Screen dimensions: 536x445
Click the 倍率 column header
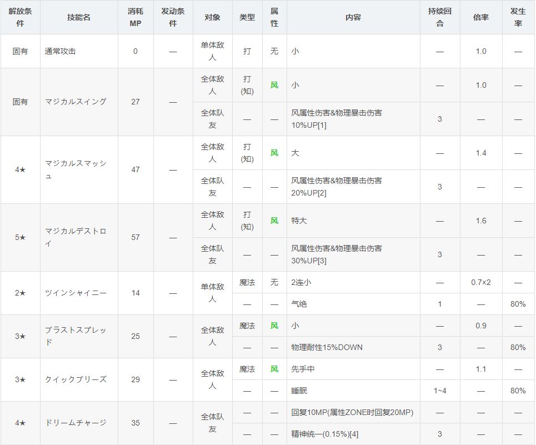click(481, 17)
